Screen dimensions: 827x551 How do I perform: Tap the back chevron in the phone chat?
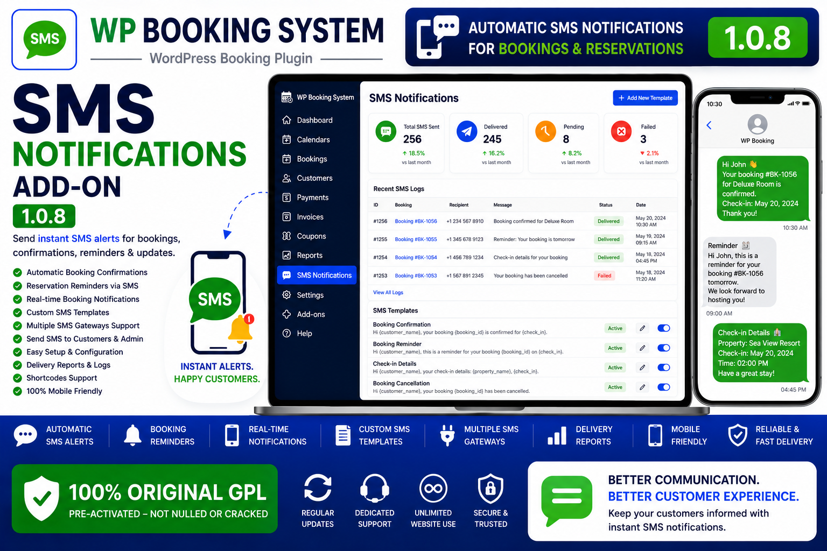point(709,125)
